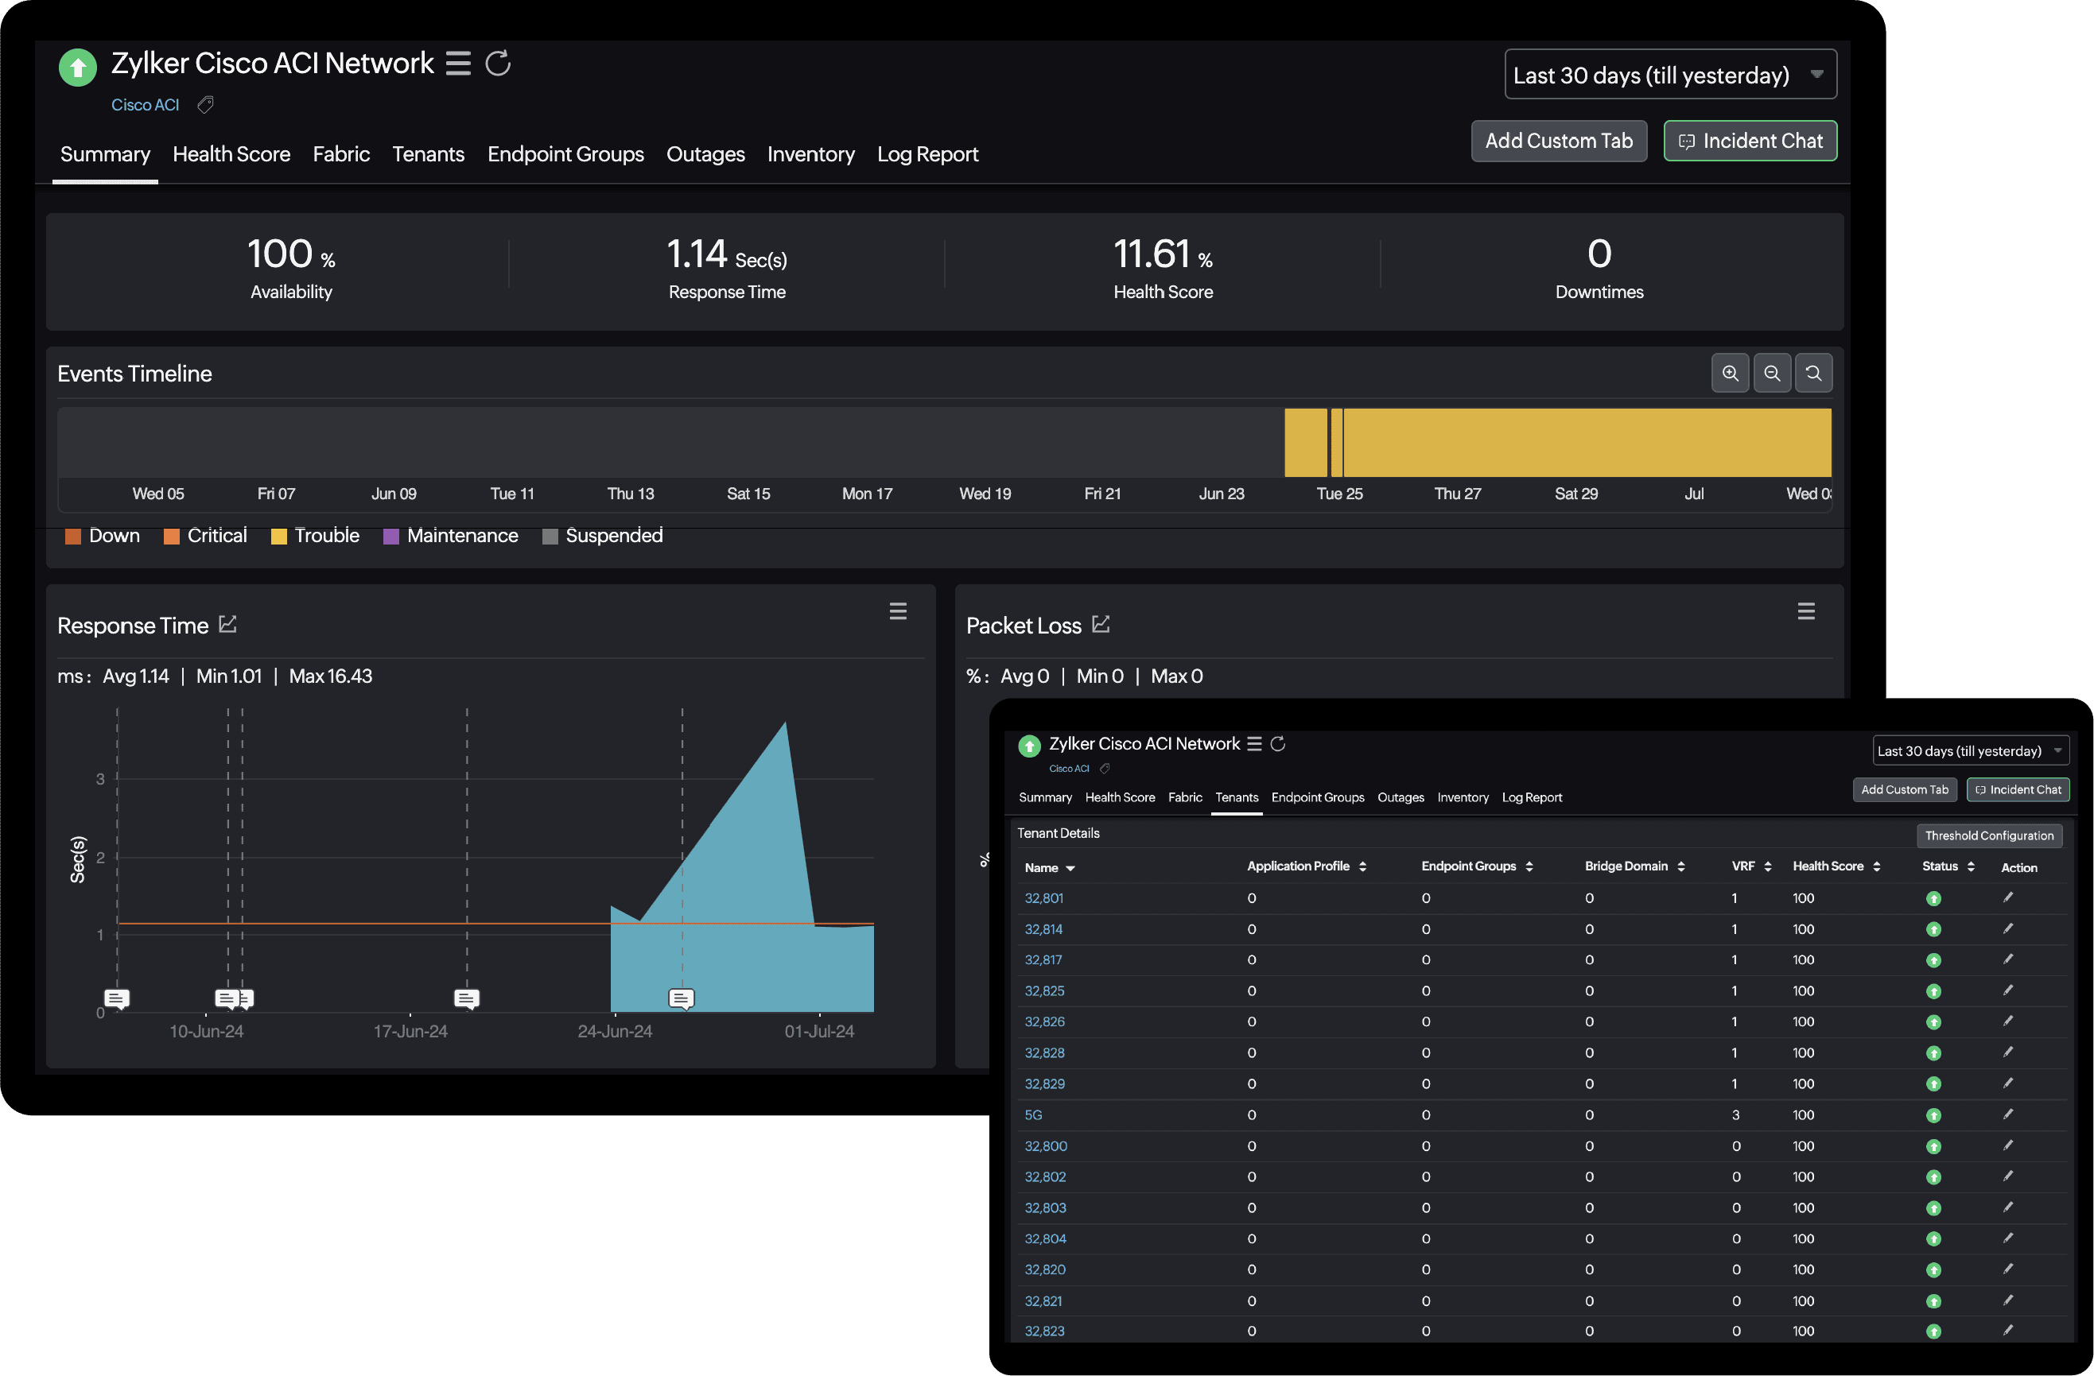Click the Add Custom Tab button

point(1558,141)
